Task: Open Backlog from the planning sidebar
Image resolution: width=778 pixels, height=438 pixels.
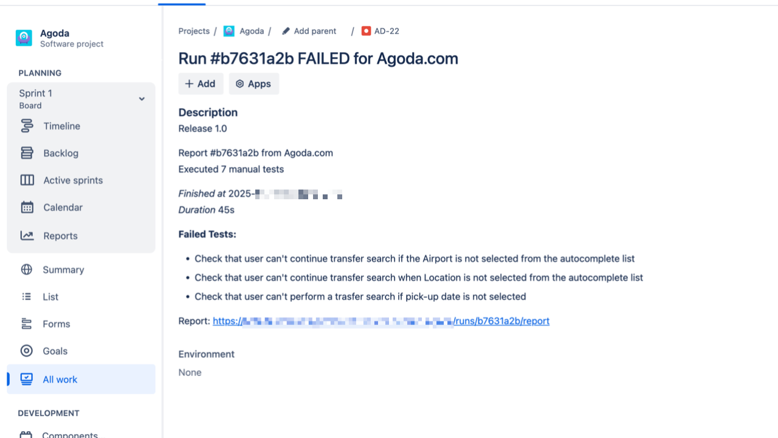Action: (x=27, y=153)
